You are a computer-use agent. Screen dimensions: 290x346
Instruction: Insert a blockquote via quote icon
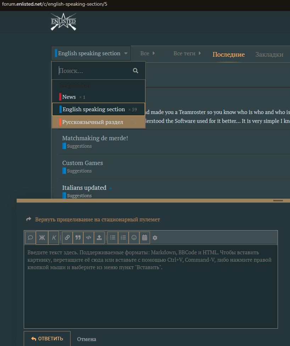(78, 238)
